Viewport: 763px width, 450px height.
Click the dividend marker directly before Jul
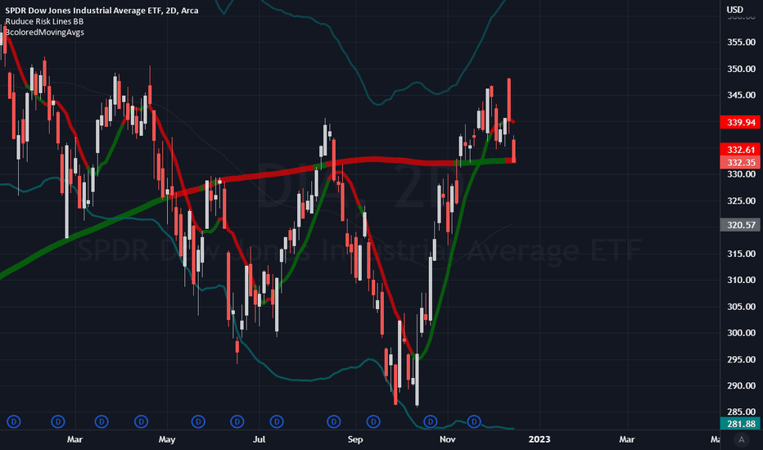237,421
